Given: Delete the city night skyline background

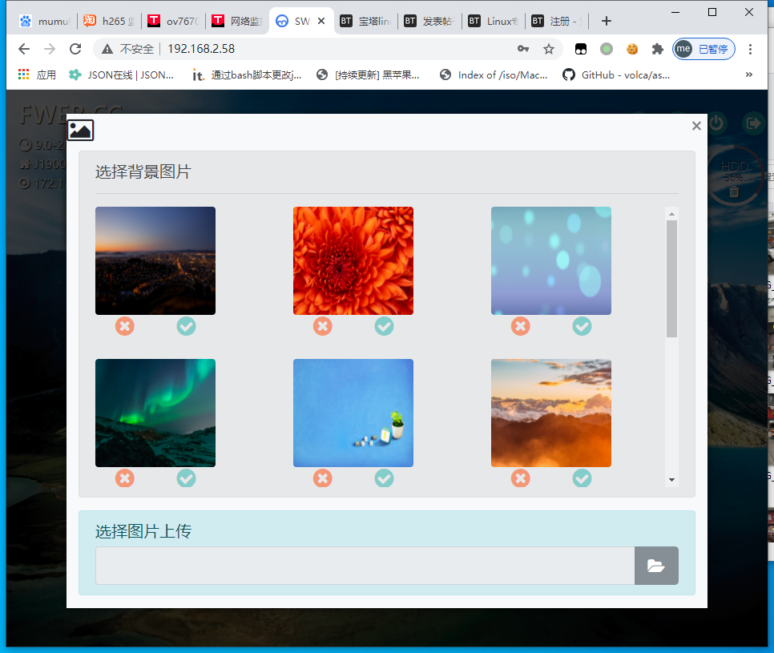Looking at the screenshot, I should pos(124,326).
